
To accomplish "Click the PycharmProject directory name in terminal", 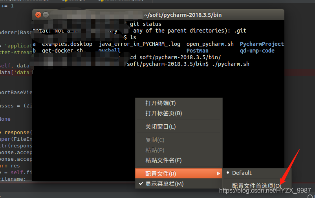I will coord(262,44).
